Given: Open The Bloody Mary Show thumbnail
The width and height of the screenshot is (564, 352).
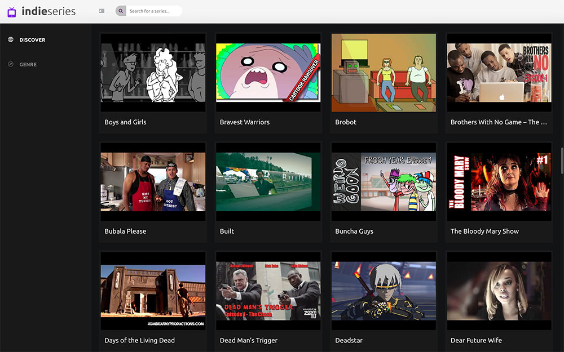Looking at the screenshot, I should pos(499,182).
